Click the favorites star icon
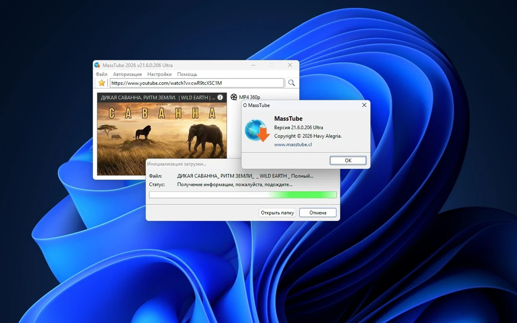The width and height of the screenshot is (517, 323). pos(102,83)
